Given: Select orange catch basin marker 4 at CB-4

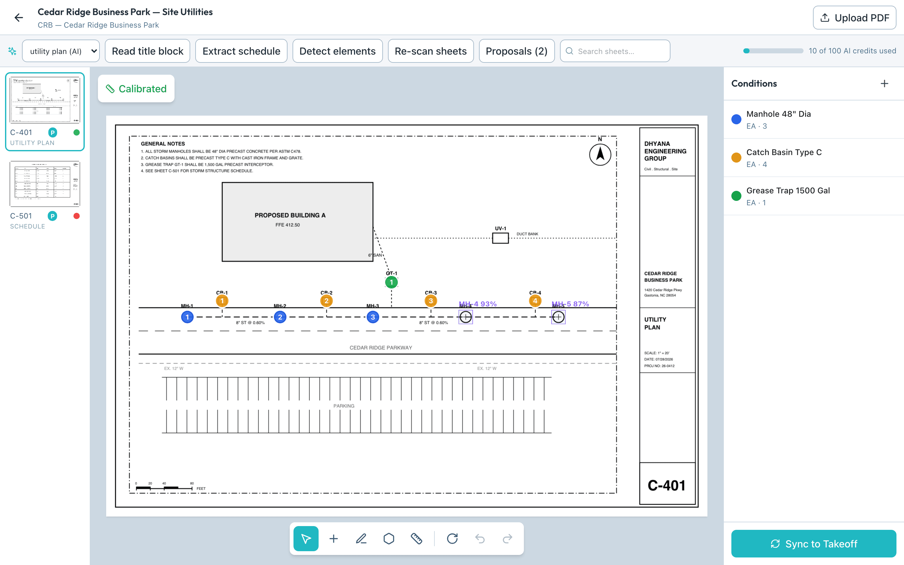Looking at the screenshot, I should pyautogui.click(x=535, y=301).
